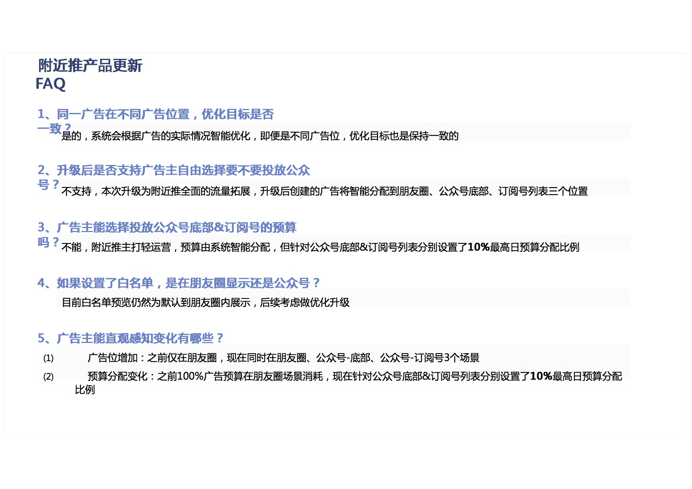Click the (2) list number marker
Screen dimensions: 692x489
pyautogui.click(x=48, y=377)
